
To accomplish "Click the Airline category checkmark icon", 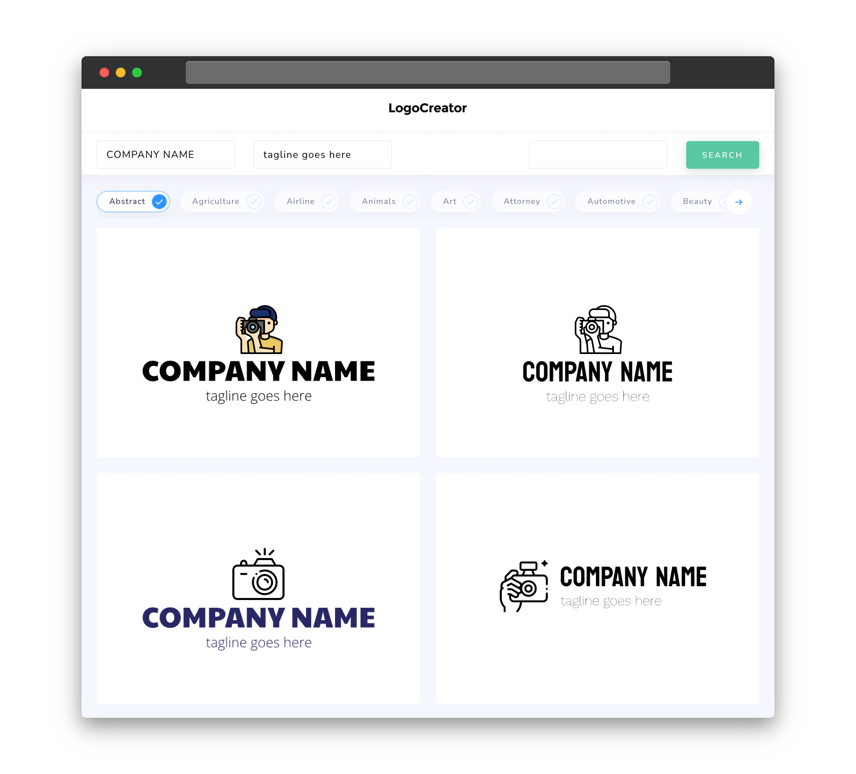I will pyautogui.click(x=330, y=201).
